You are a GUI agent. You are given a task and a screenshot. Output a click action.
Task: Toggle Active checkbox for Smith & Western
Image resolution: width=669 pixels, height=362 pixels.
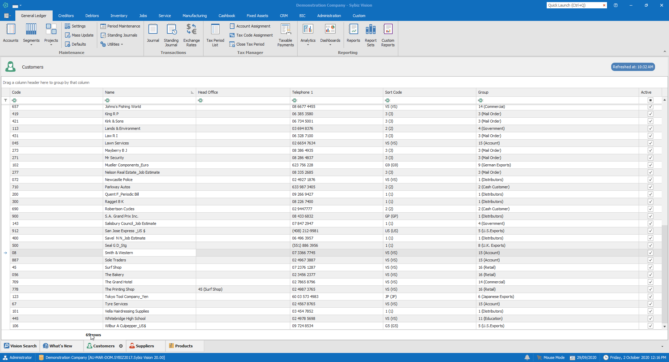(650, 253)
